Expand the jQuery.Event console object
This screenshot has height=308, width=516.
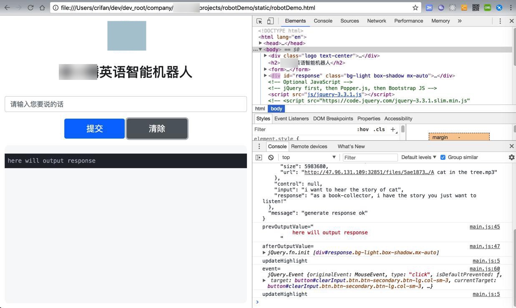coord(264,281)
